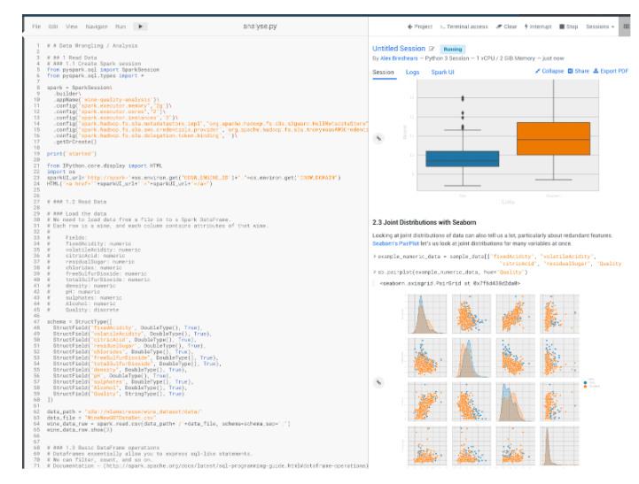Open Alex Breshears user profile
Image resolution: width=639 pixels, height=484 pixels.
pyautogui.click(x=399, y=58)
